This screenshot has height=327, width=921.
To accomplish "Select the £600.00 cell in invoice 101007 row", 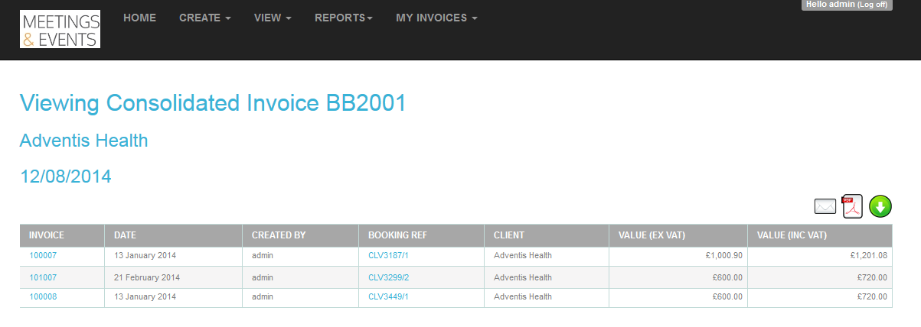I will tap(678, 277).
